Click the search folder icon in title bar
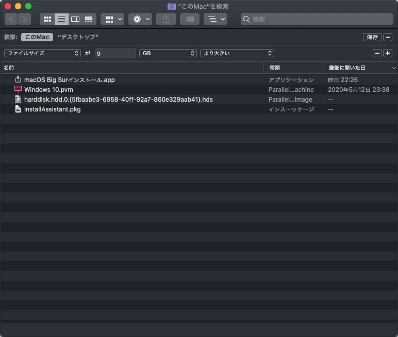The height and width of the screenshot is (337, 398). tap(172, 6)
